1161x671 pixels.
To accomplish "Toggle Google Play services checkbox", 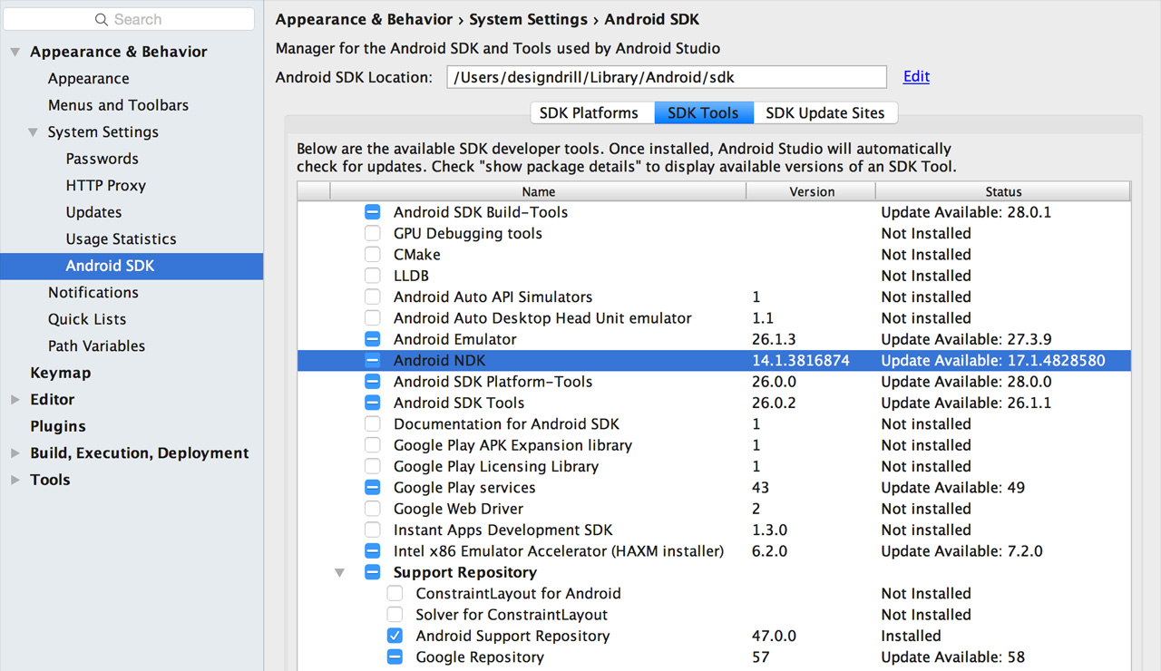I will (x=372, y=488).
